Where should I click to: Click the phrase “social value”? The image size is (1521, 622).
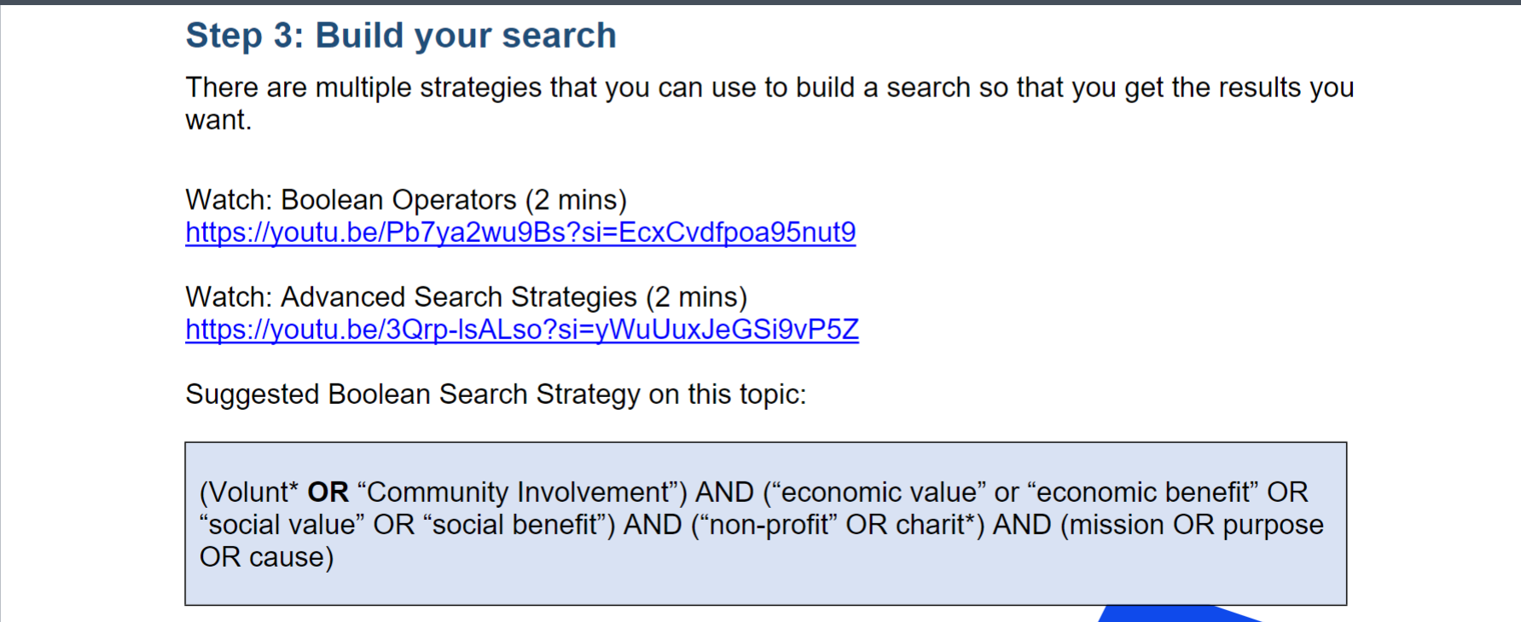[x=282, y=525]
